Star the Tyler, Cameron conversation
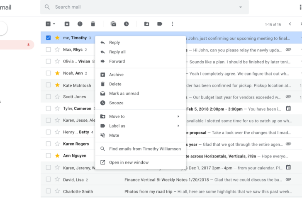The height and width of the screenshot is (198, 302). (x=57, y=109)
